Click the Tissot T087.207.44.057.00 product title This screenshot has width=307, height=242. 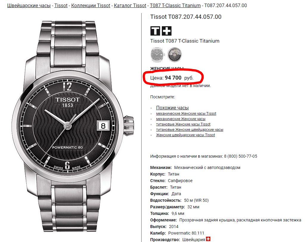tap(186, 17)
